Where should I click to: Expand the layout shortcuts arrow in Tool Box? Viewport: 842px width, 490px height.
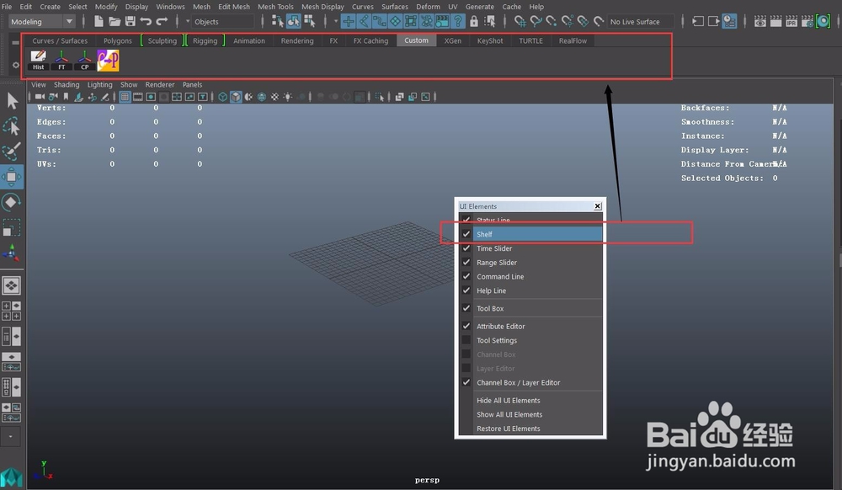click(x=11, y=436)
